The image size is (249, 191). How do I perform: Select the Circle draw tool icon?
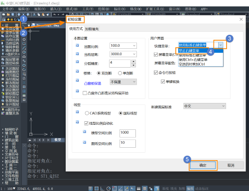coord(24,52)
